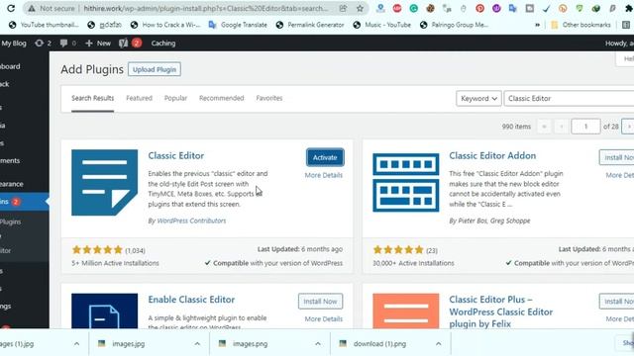Click the Classic Editor Addon plugin icon
Viewport: 634px width, 356px height.
(x=405, y=182)
